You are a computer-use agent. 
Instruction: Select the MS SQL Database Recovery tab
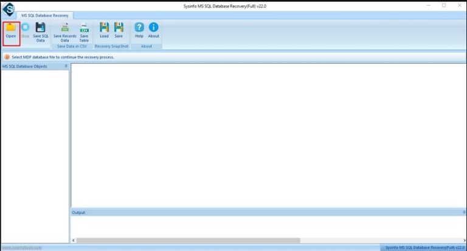click(x=44, y=15)
